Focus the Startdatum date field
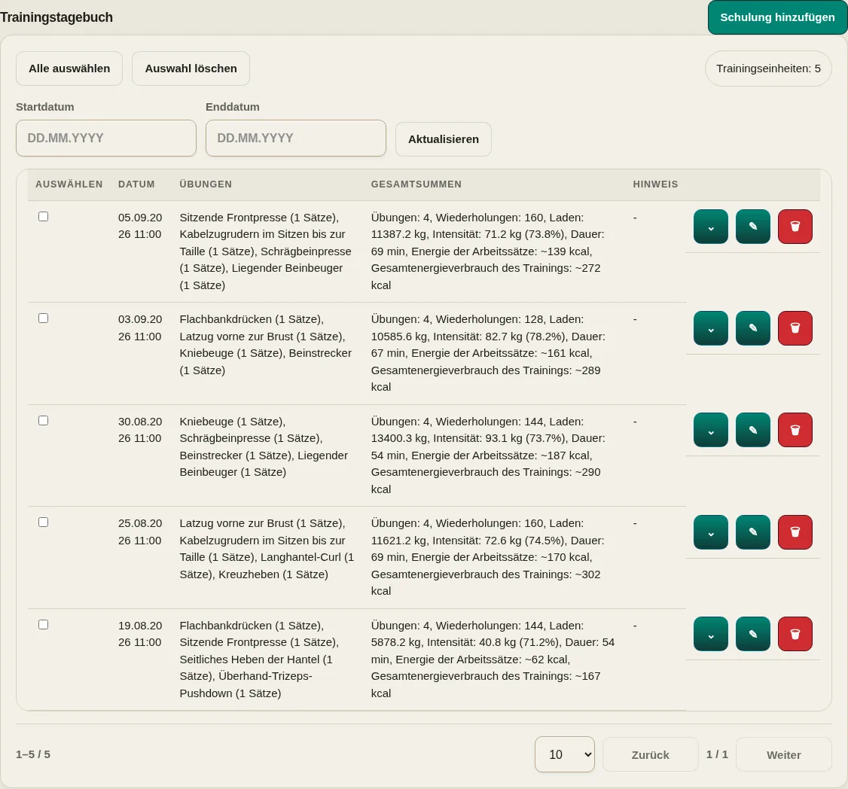Viewport: 848px width, 789px height. pyautogui.click(x=106, y=138)
